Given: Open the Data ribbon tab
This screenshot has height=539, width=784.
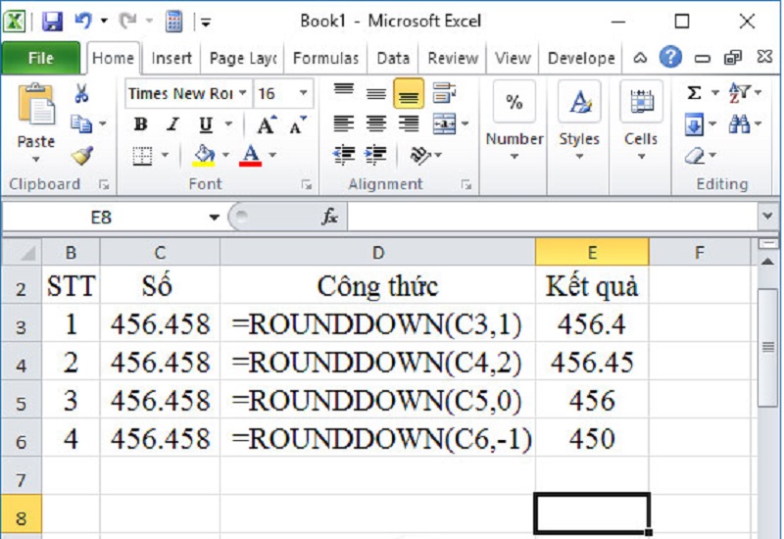Looking at the screenshot, I should tap(393, 59).
